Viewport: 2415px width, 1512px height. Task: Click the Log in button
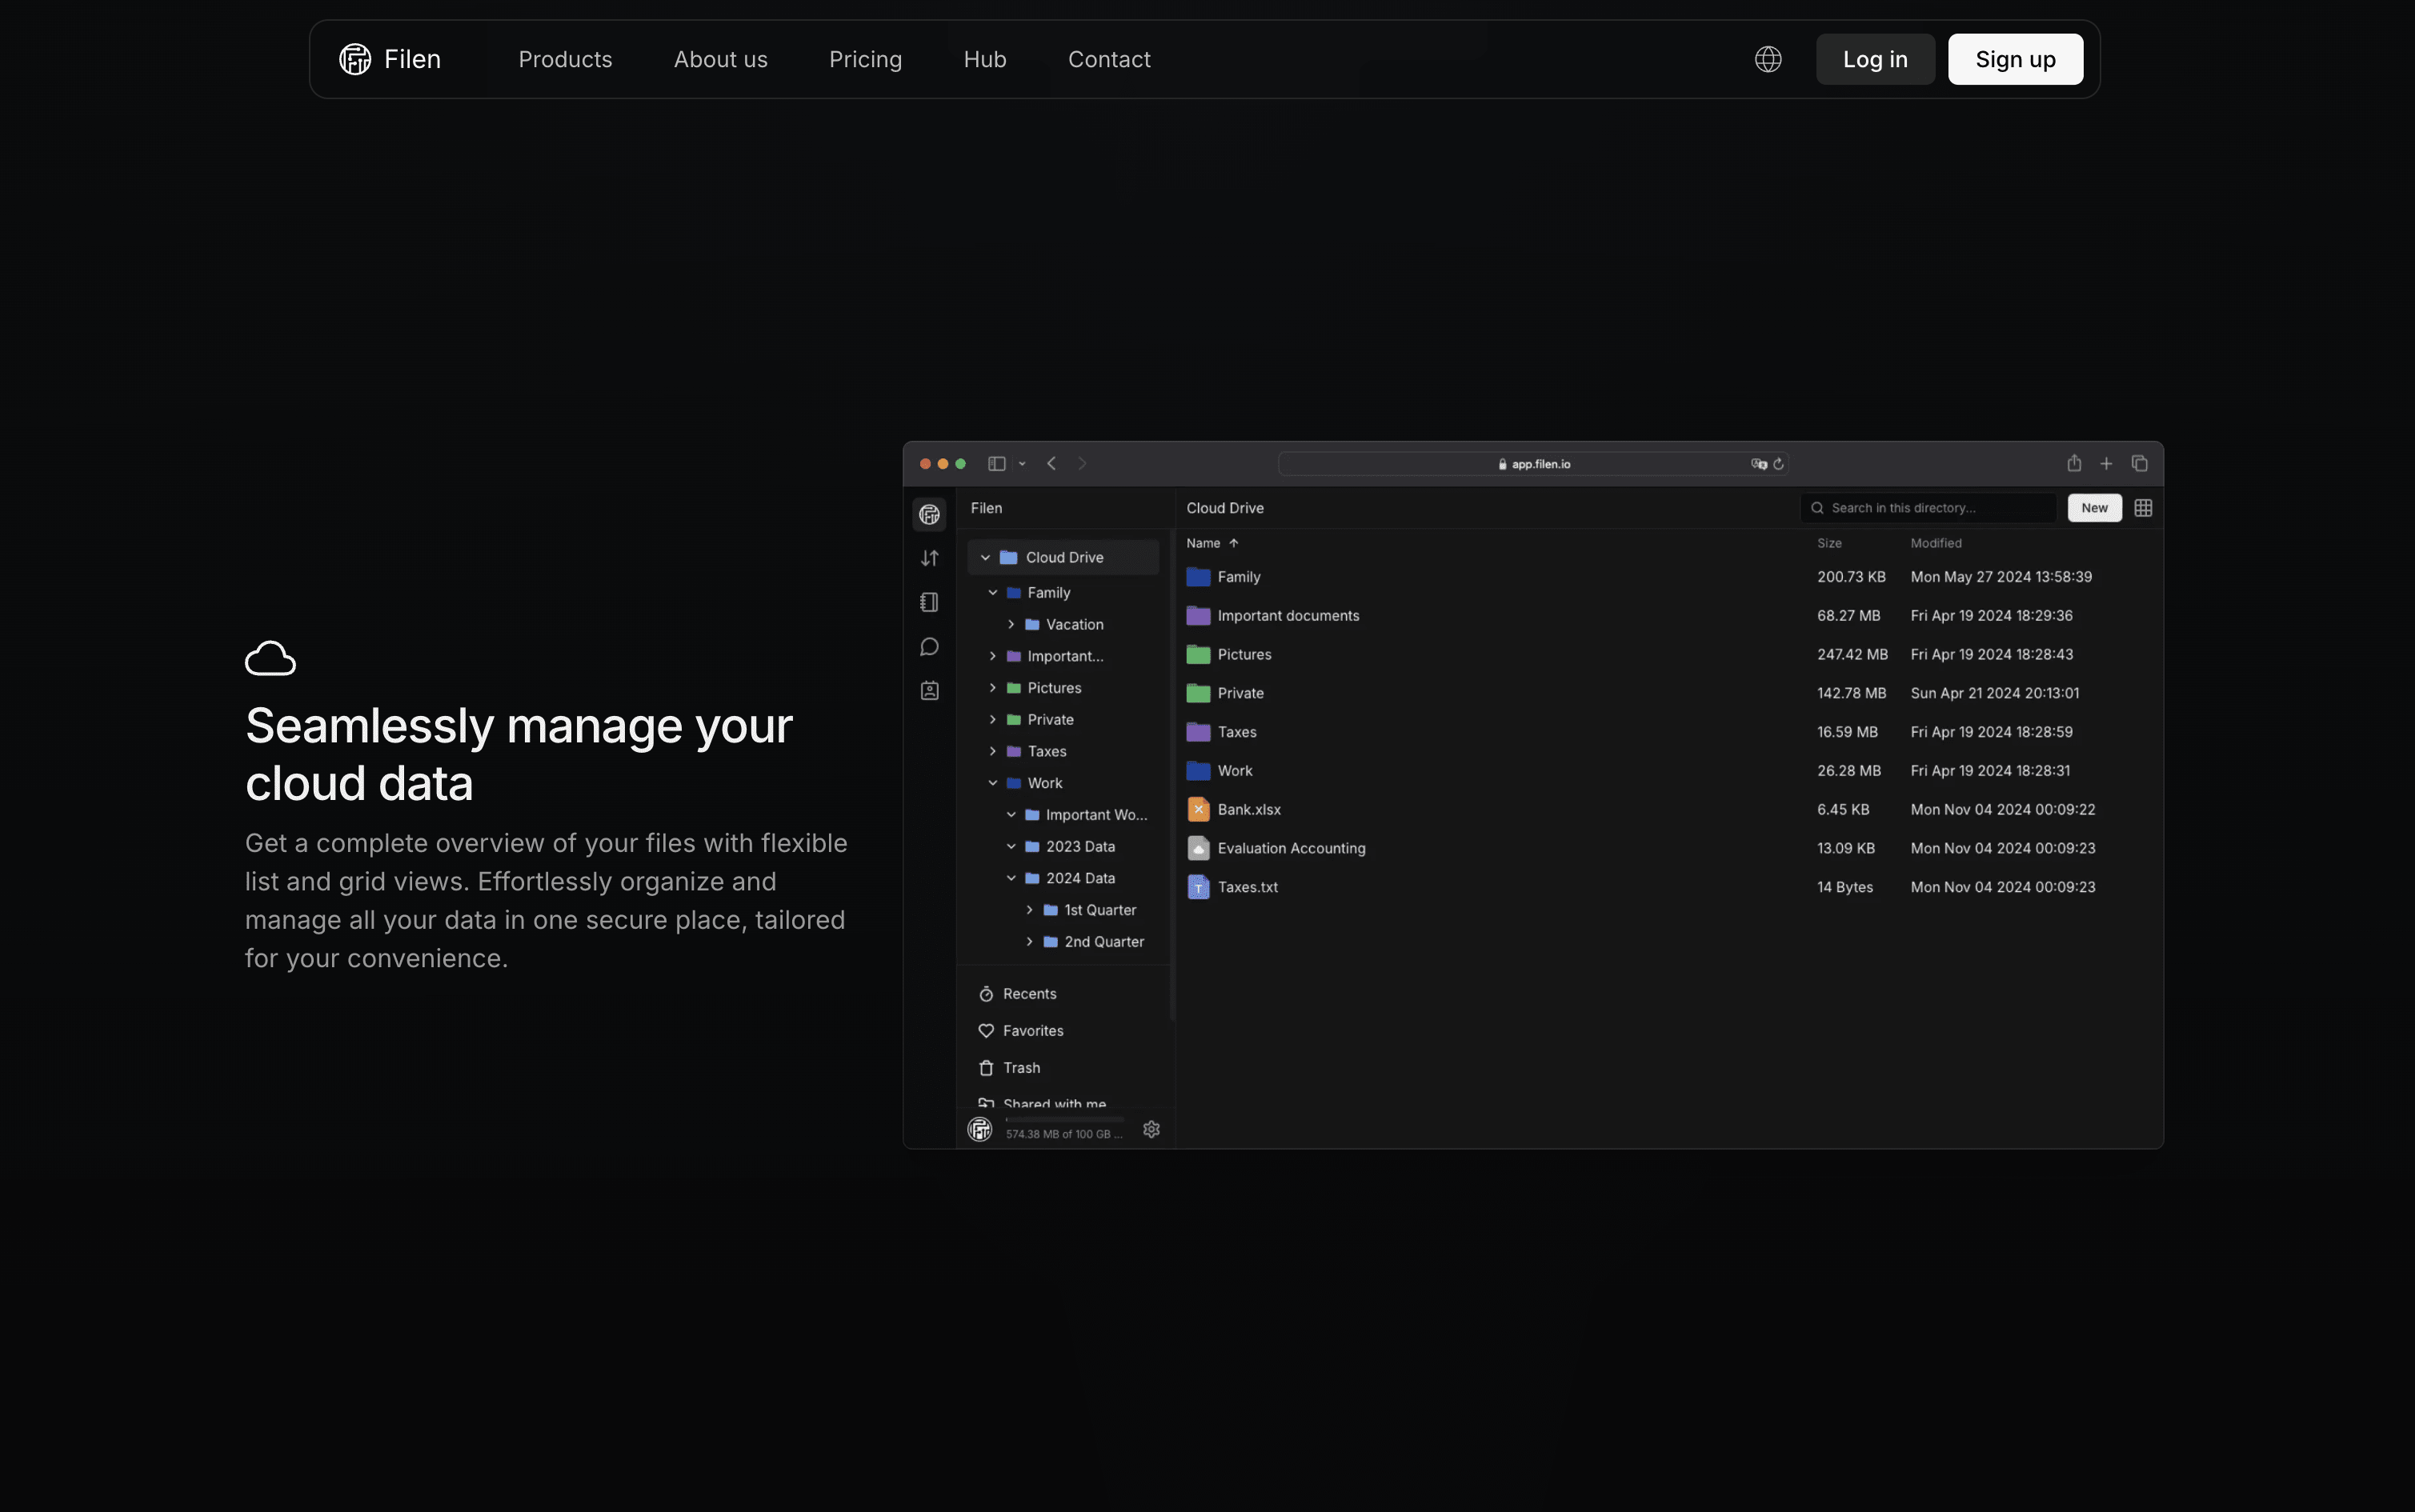1875,59
